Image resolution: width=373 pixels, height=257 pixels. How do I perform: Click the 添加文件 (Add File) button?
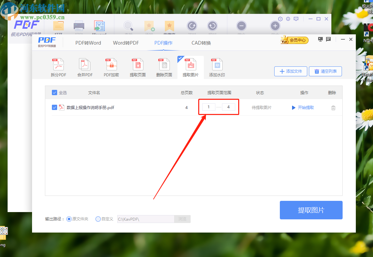tap(291, 71)
